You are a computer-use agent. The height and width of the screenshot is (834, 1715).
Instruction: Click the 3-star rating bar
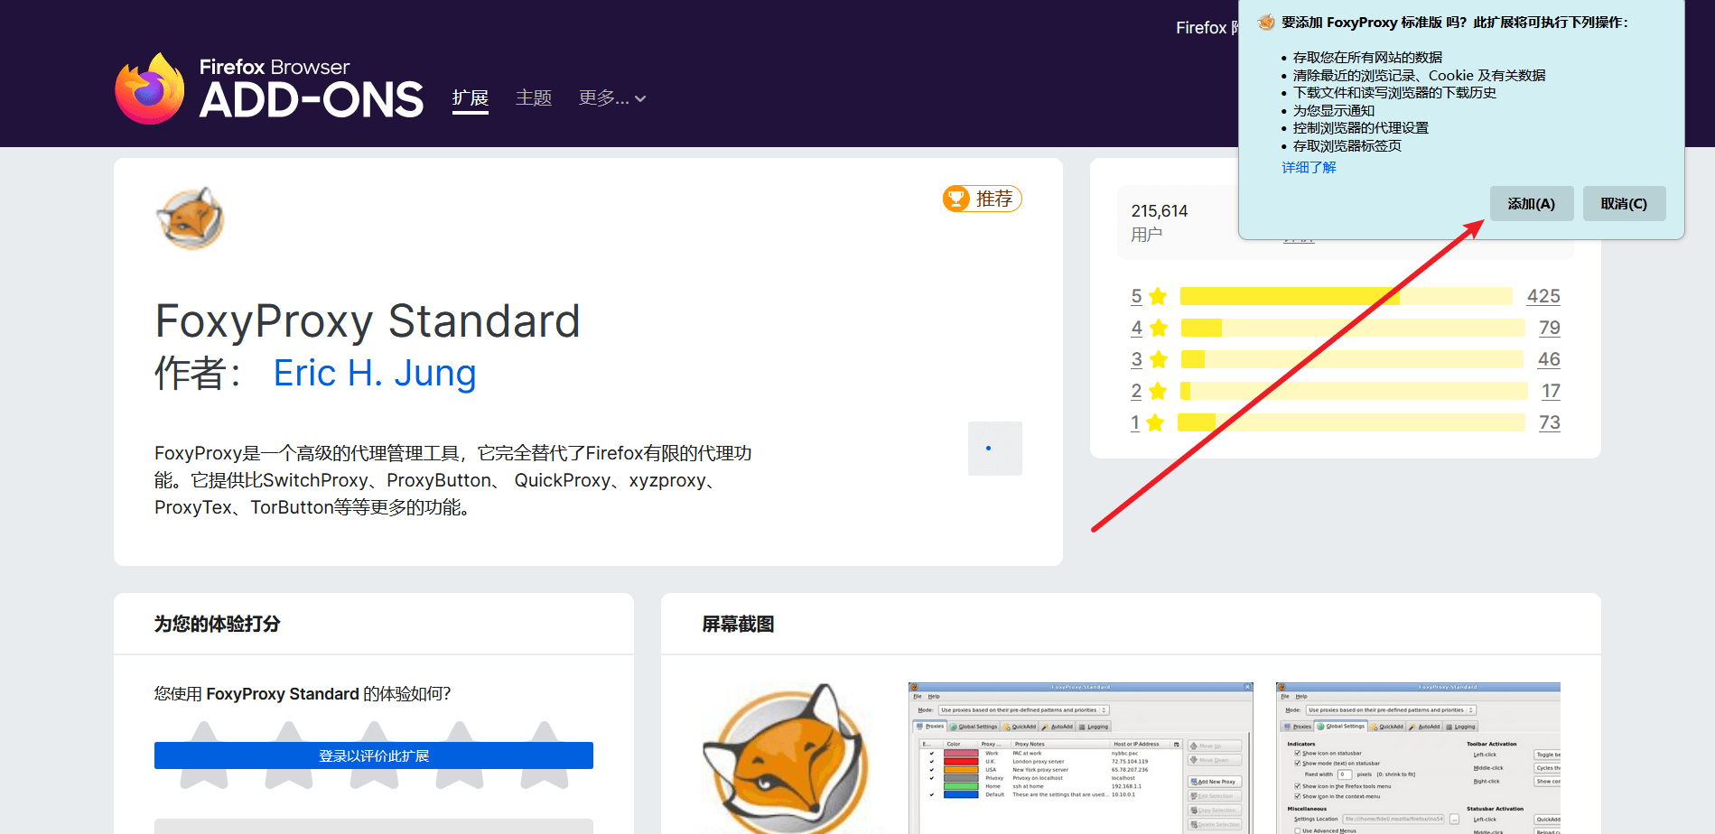pos(1352,359)
